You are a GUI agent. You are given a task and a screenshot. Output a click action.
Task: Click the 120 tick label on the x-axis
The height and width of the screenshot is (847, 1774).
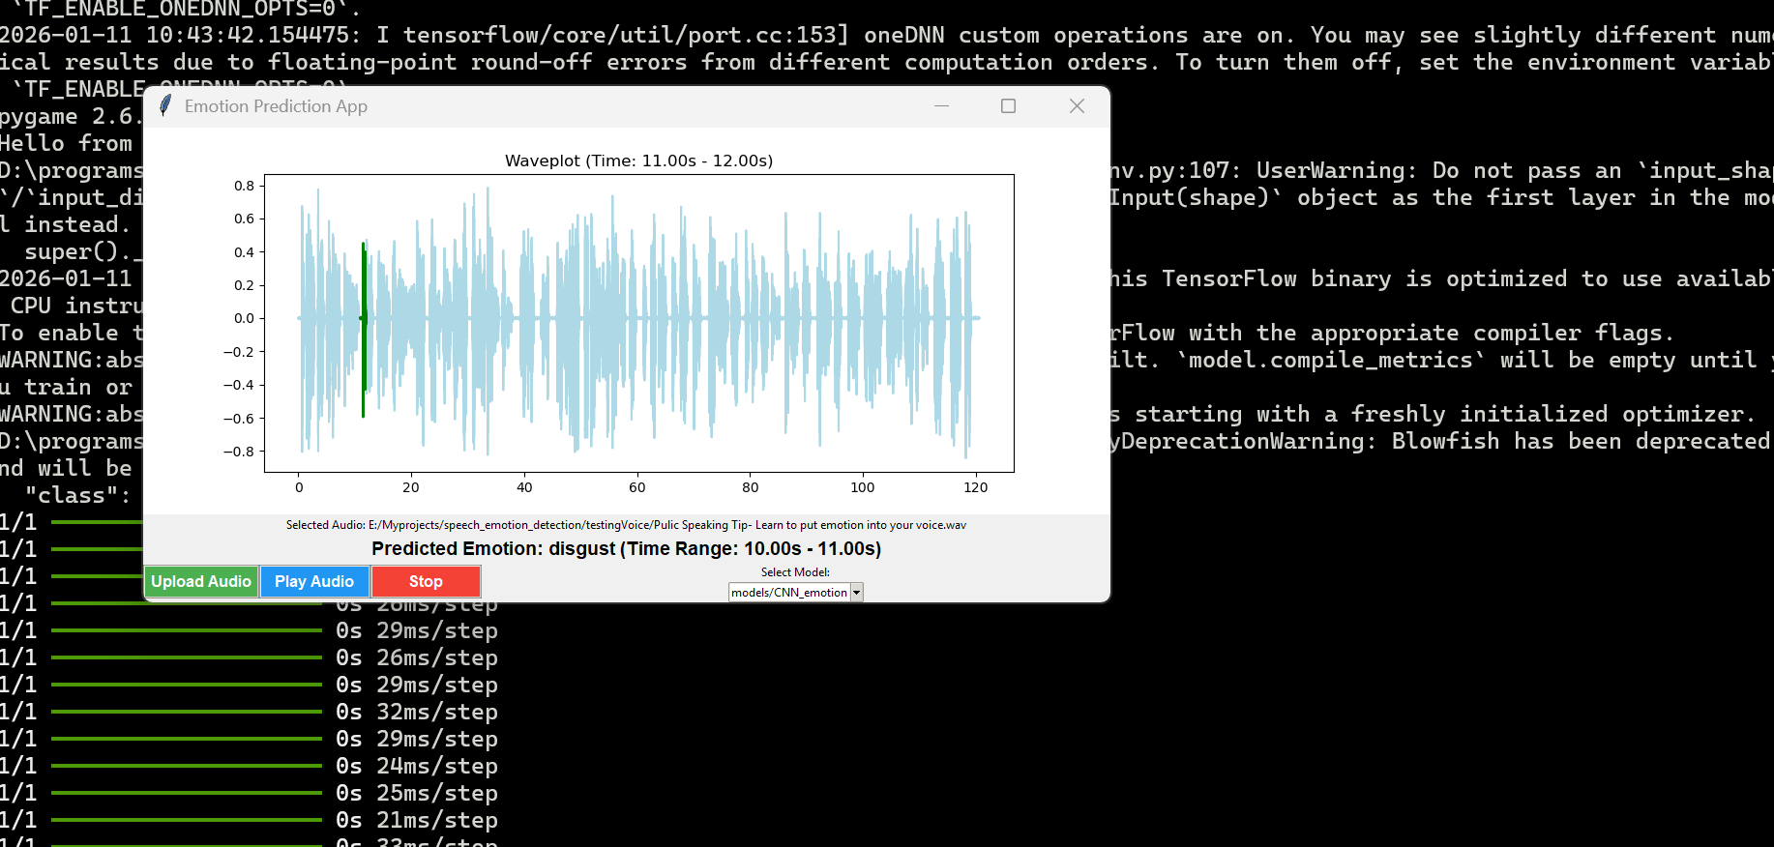(x=975, y=487)
